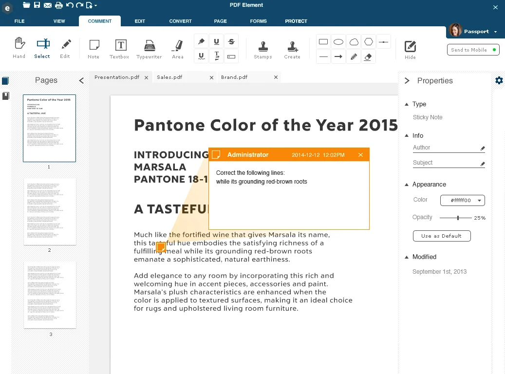This screenshot has width=505, height=374.
Task: Save the document
Action: click(x=37, y=5)
